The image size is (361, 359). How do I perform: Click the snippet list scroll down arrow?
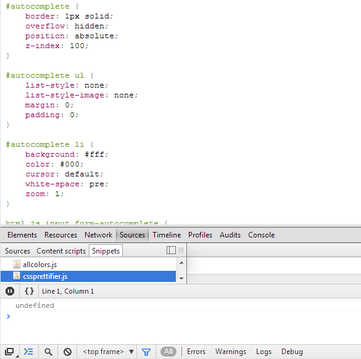(181, 278)
